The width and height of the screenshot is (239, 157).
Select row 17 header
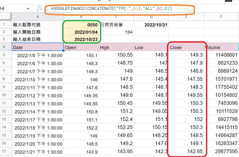[x=4, y=152]
